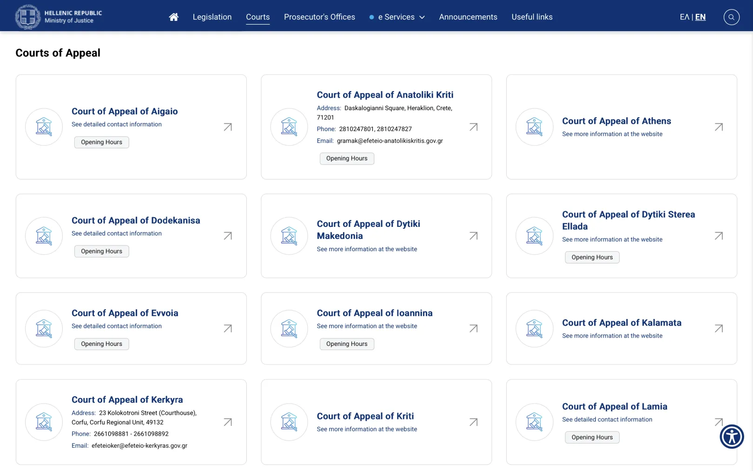The width and height of the screenshot is (753, 471).
Task: Click the Hellenic Republic Ministry of Justice logo
Action: [59, 17]
